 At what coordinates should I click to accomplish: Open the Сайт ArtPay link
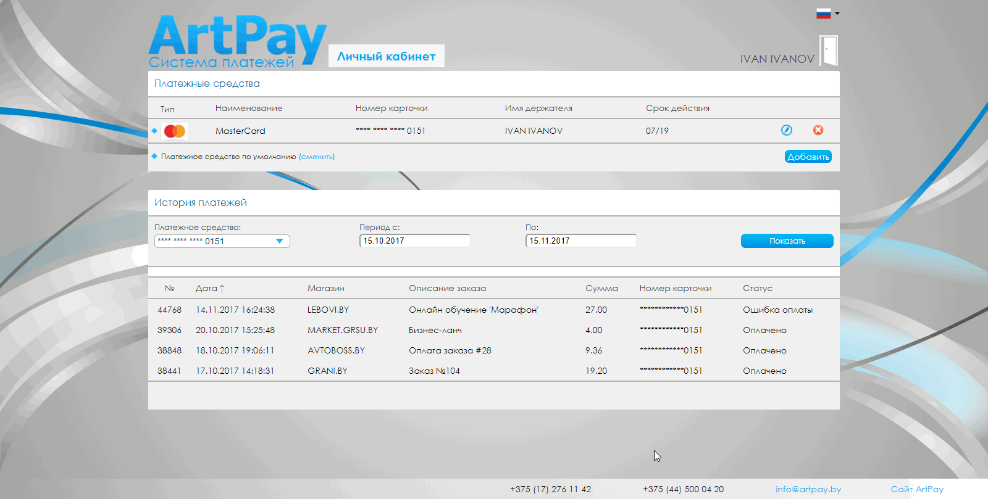click(917, 489)
